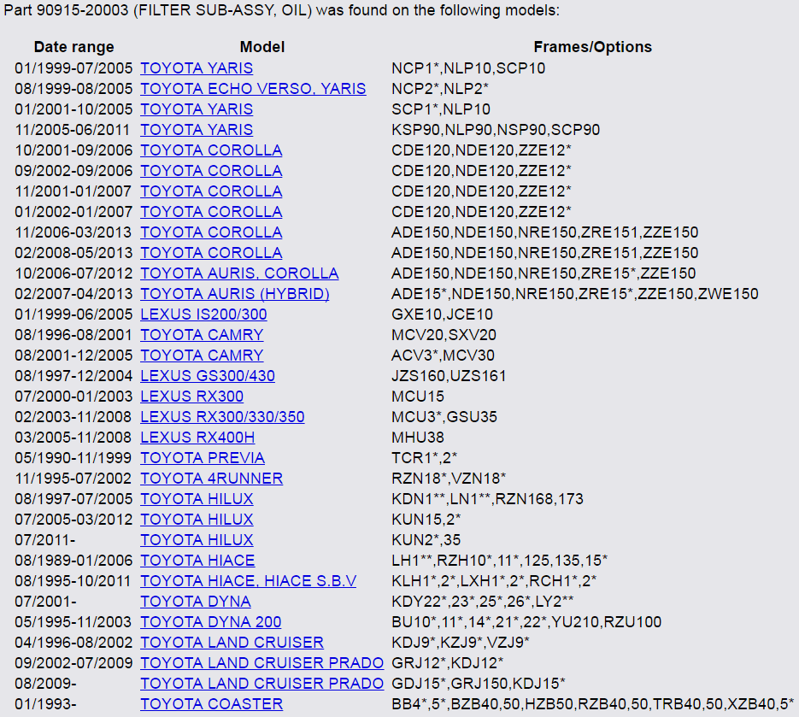This screenshot has height=717, width=799.
Task: Click frames text NCP2*,NLP2*
Action: pos(440,89)
